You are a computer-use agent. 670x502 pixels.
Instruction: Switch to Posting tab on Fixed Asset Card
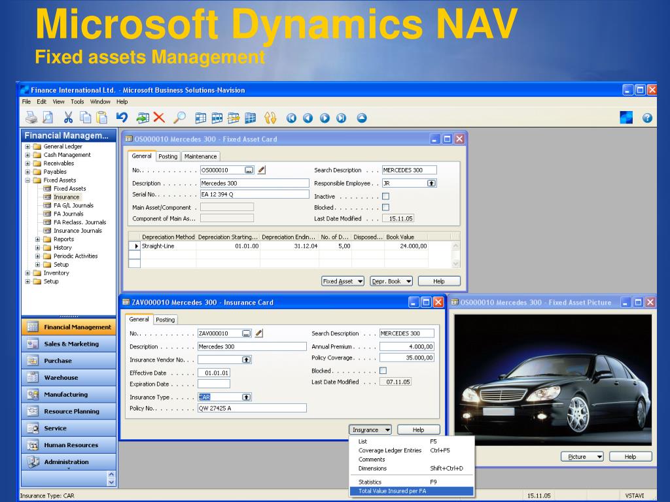pyautogui.click(x=168, y=157)
